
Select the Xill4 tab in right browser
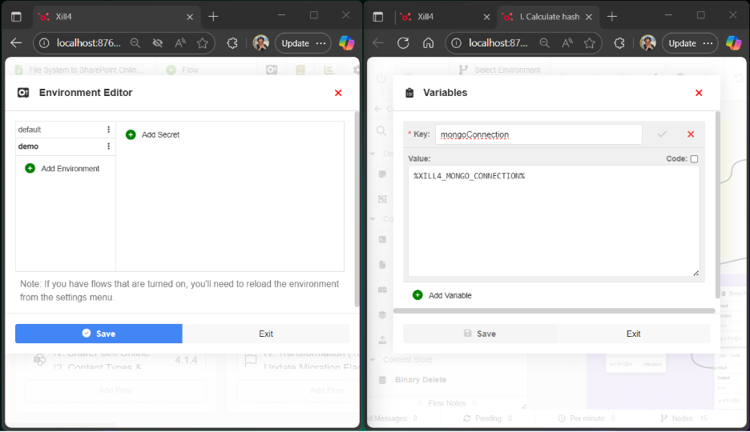pyautogui.click(x=446, y=17)
